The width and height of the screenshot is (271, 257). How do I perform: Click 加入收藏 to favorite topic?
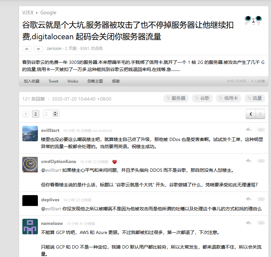(x=31, y=81)
